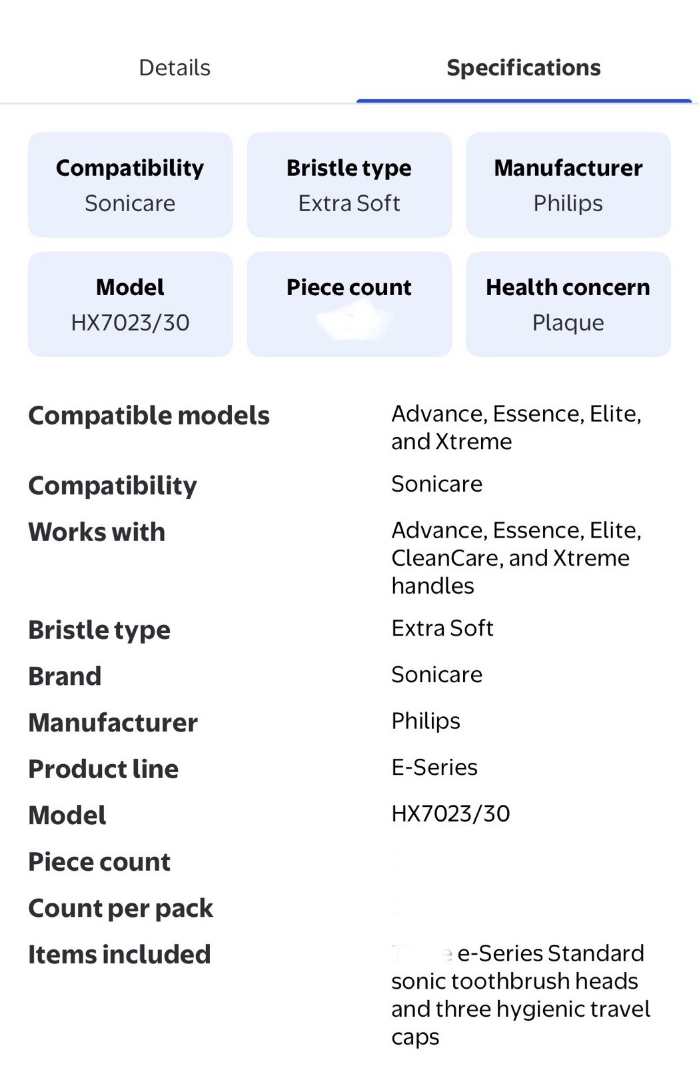The width and height of the screenshot is (699, 1066).
Task: Click the Extra Soft value in list
Action: click(442, 628)
